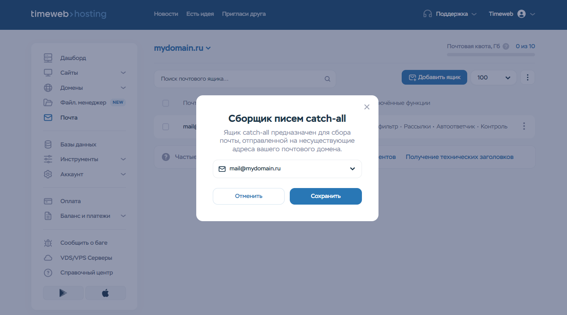The height and width of the screenshot is (315, 567).
Task: Close the catch-all dialog
Action: click(x=367, y=107)
